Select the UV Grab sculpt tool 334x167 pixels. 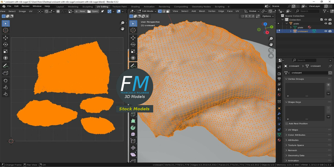click(x=6, y=81)
